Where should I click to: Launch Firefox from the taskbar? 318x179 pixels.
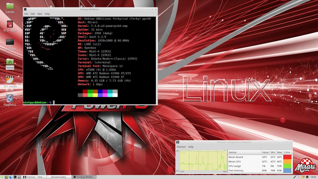pos(11,177)
